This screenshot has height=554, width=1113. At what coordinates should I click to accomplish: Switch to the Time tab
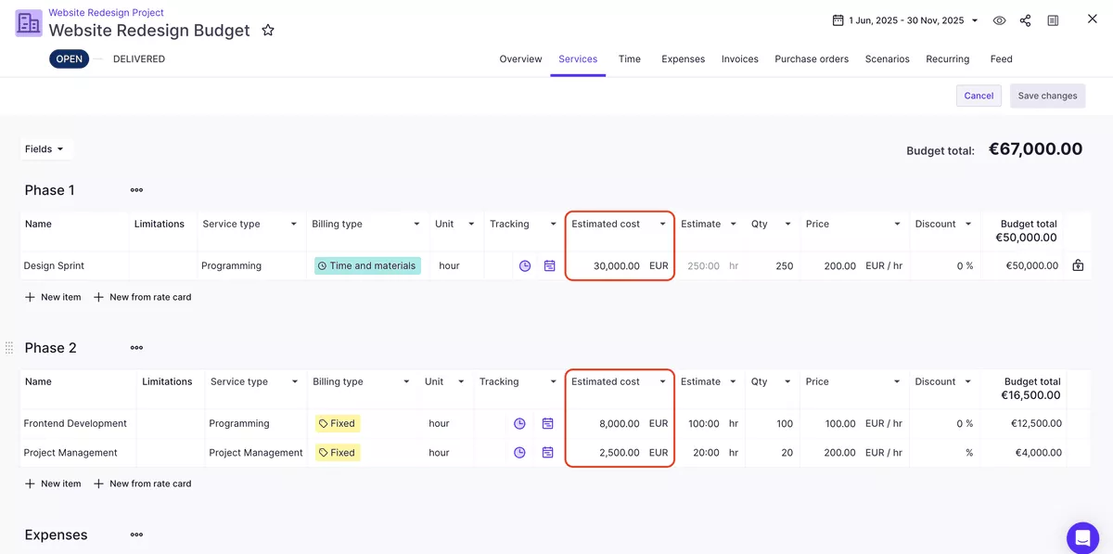click(x=630, y=59)
